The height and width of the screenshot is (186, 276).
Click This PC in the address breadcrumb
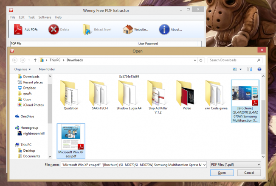55,60
